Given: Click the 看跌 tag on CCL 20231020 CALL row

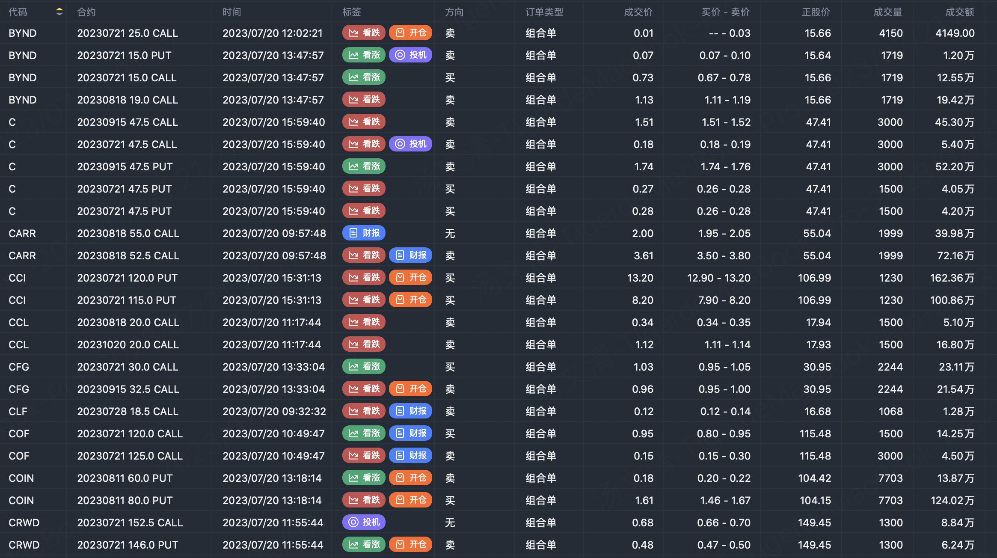Looking at the screenshot, I should coord(364,344).
